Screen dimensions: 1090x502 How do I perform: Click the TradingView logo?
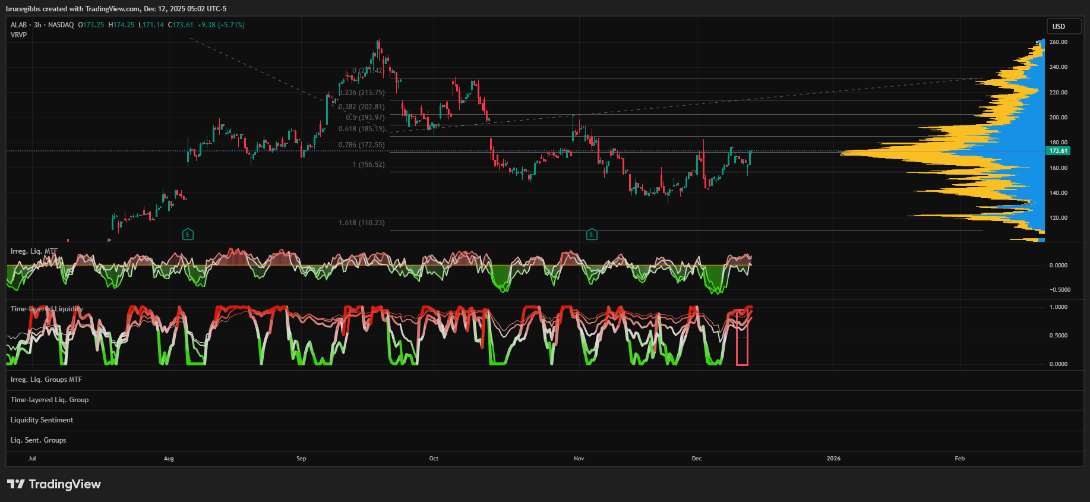click(54, 484)
